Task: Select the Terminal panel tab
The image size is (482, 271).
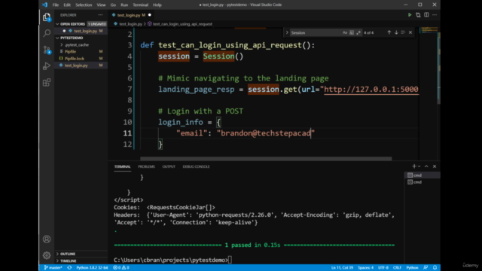Action: point(122,166)
